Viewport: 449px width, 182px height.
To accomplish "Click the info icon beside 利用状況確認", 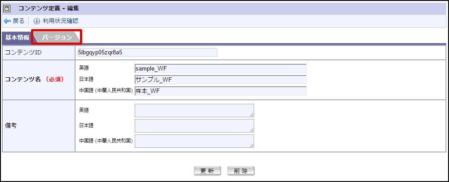I will tap(37, 21).
